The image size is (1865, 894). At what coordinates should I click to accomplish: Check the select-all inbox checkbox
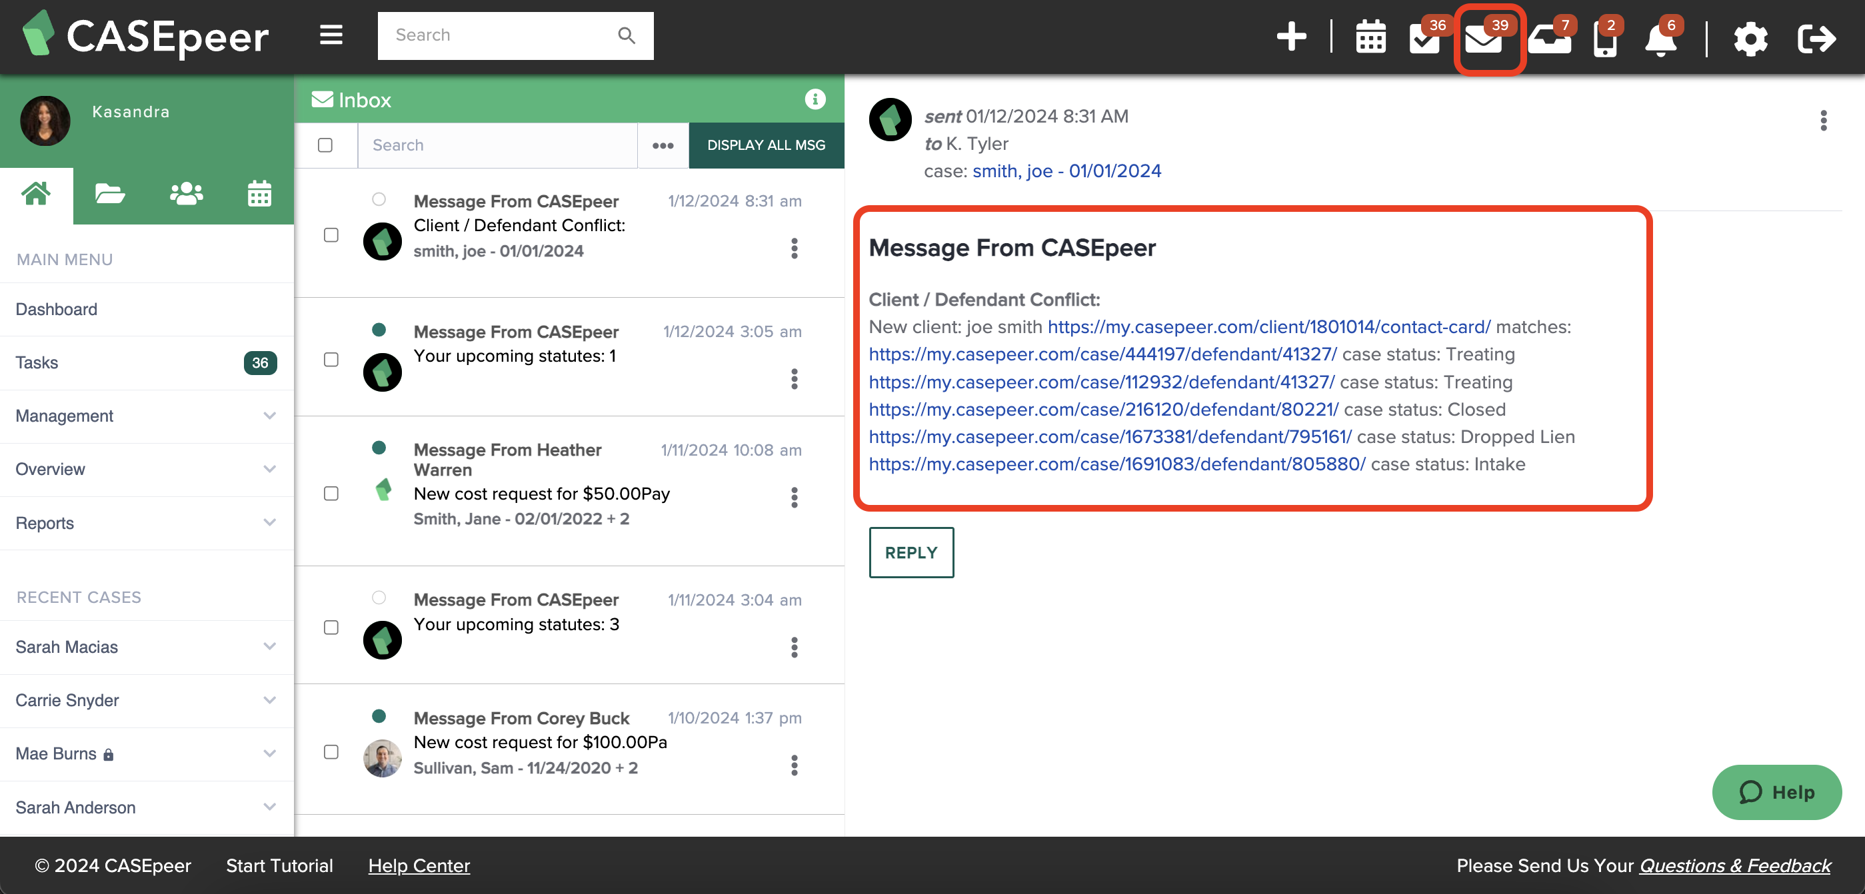[x=325, y=145]
